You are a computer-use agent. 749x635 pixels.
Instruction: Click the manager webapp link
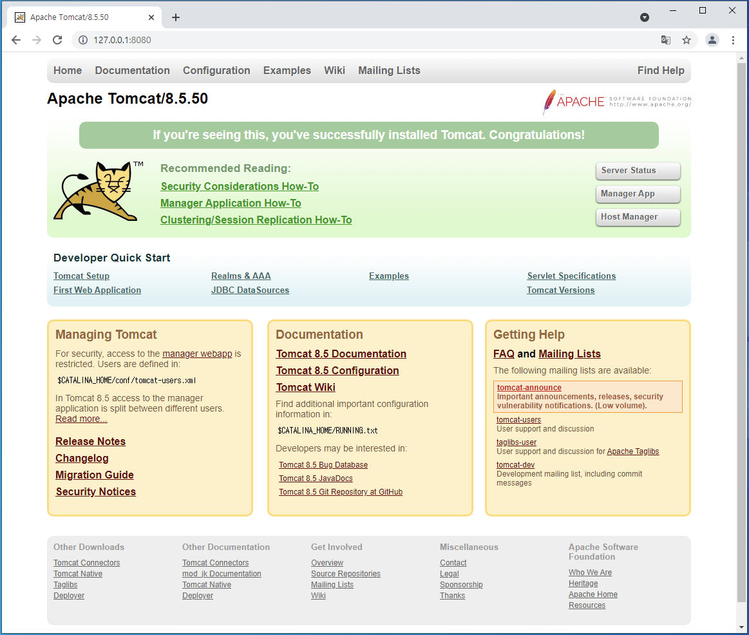pos(197,354)
